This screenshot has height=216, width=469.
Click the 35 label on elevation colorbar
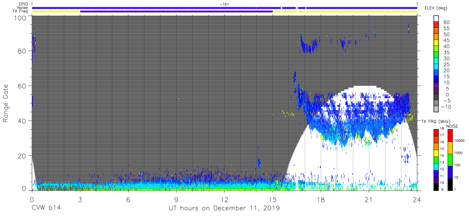(447, 52)
